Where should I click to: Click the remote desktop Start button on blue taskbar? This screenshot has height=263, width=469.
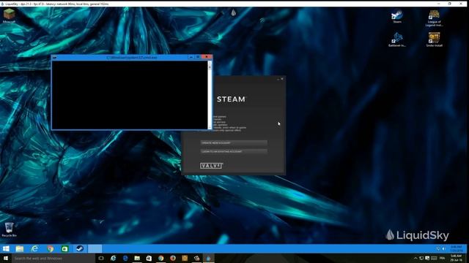(6, 248)
